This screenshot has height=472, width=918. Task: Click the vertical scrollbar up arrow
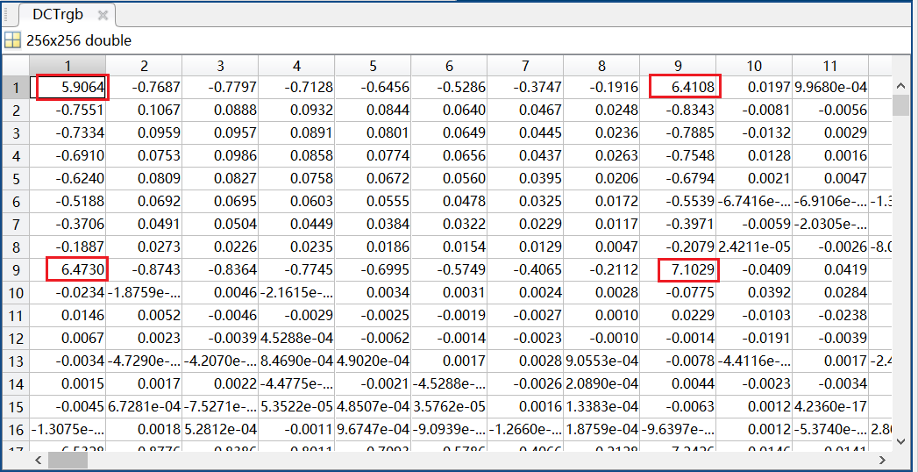point(900,87)
